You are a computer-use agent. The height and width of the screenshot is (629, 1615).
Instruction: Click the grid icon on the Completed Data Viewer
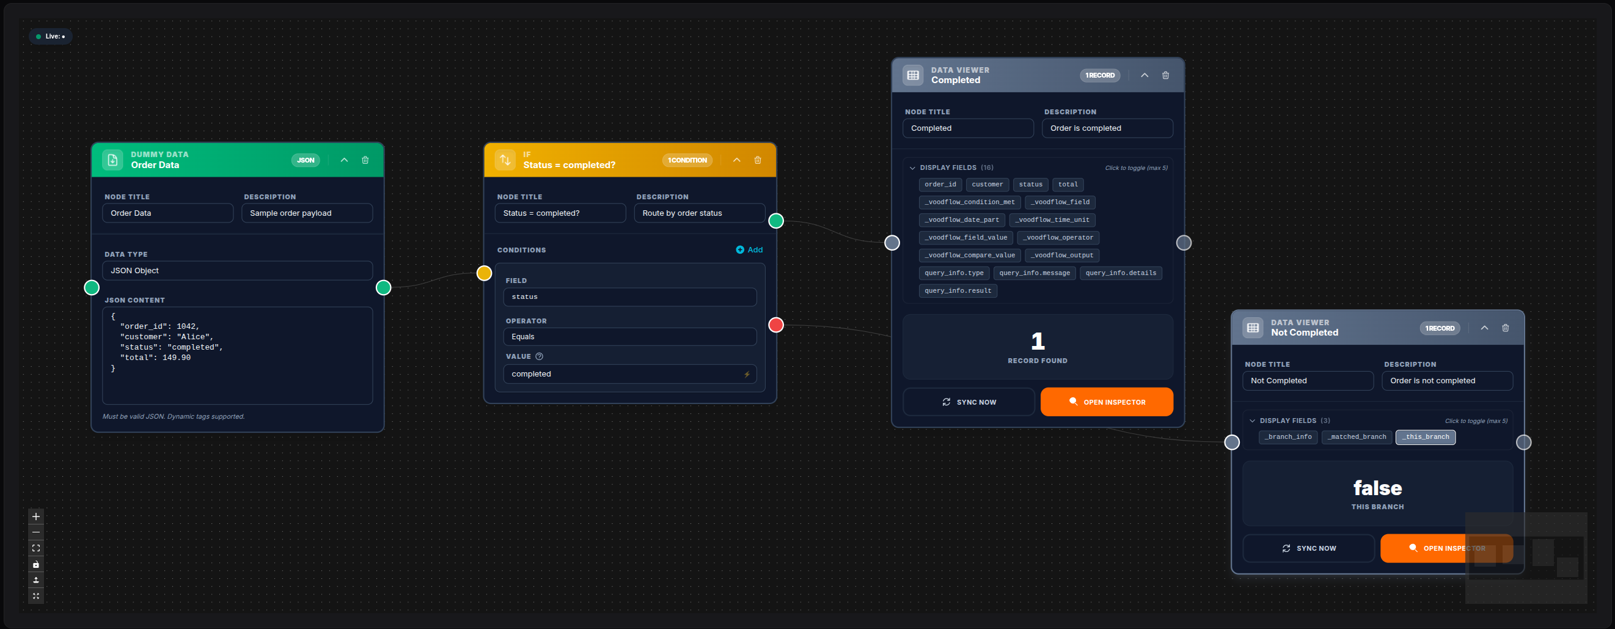click(x=913, y=75)
